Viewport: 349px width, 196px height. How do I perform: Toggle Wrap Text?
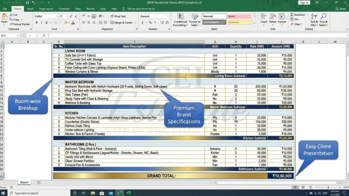pos(118,16)
